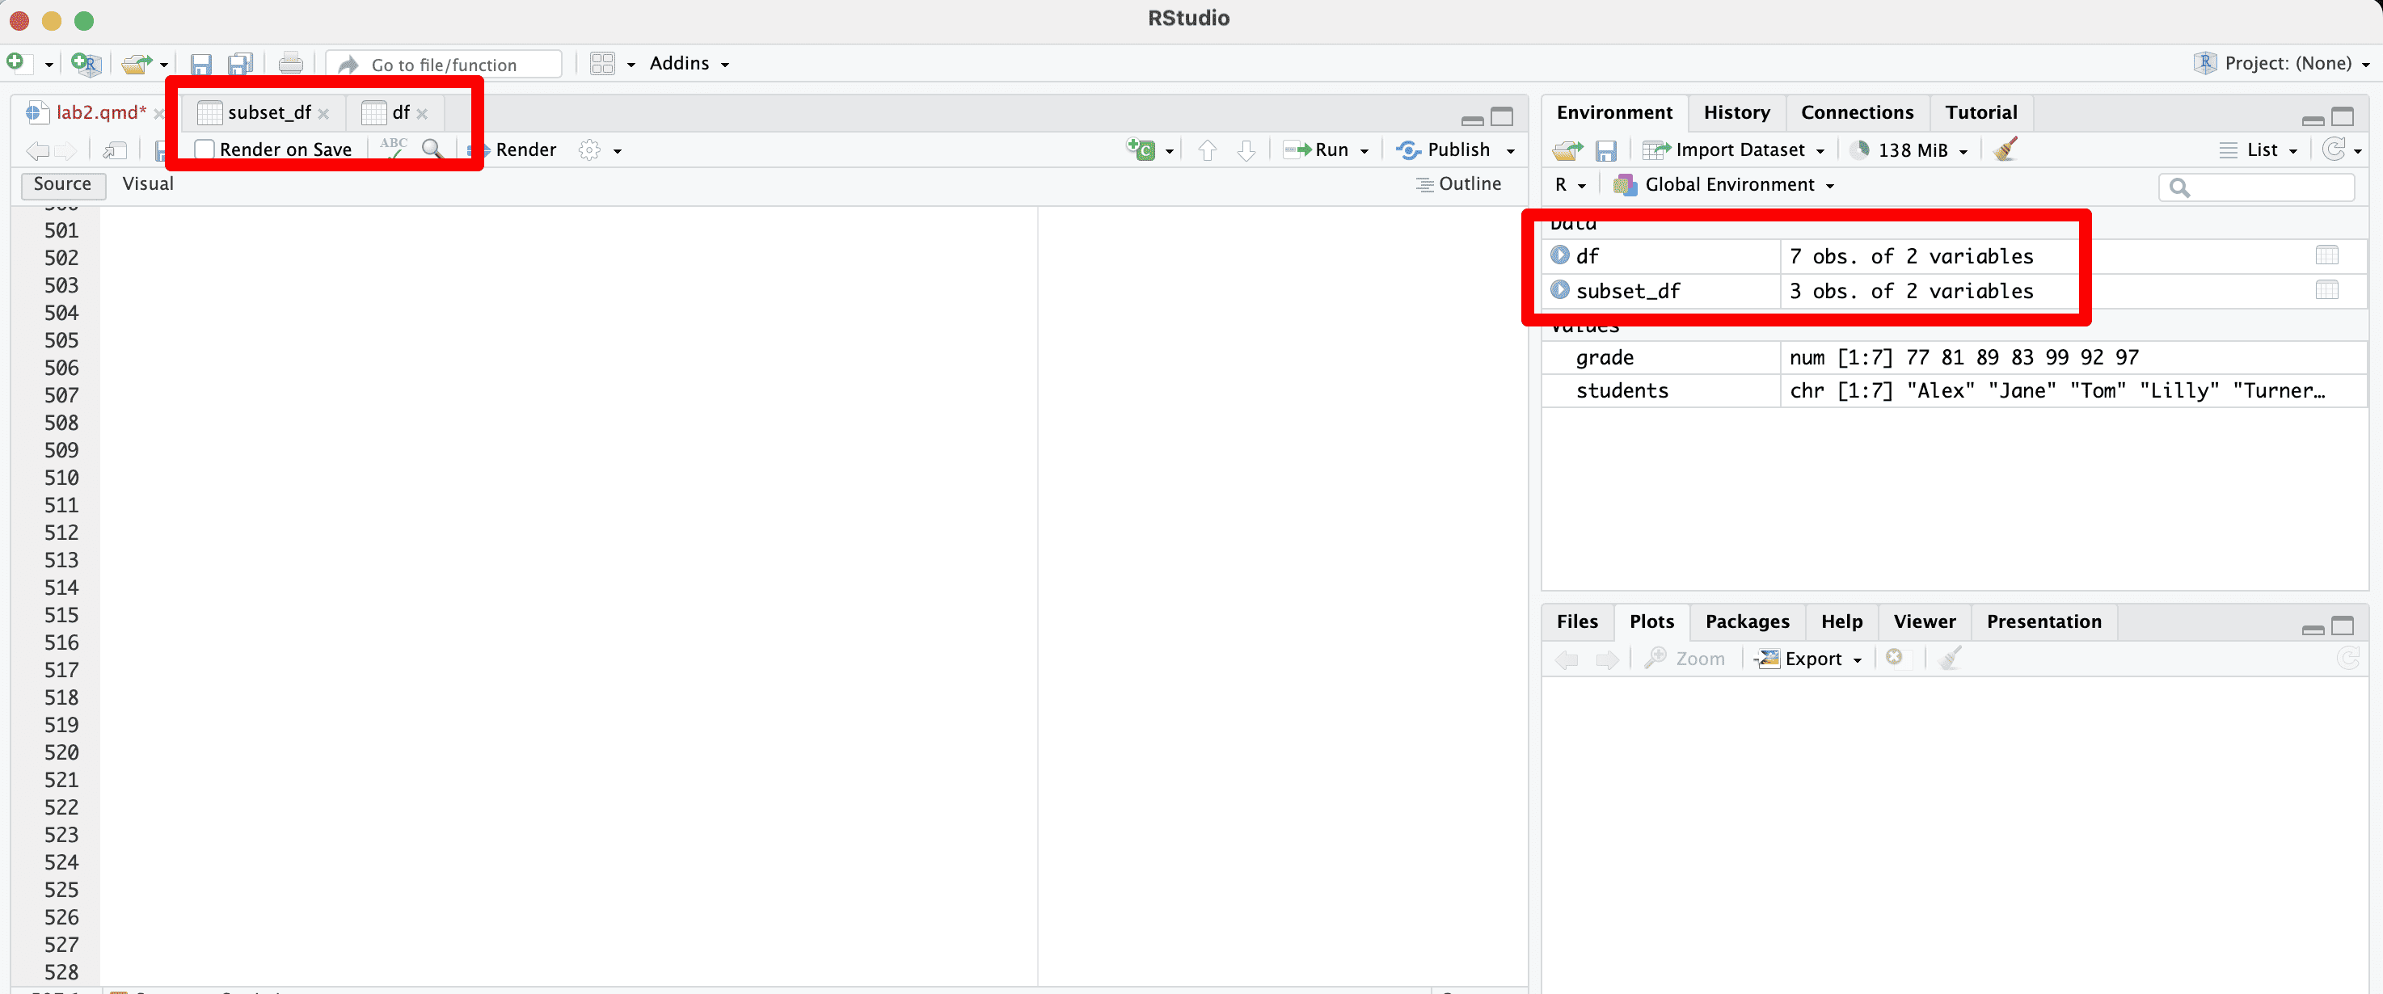Switch to the History tab
This screenshot has height=994, width=2383.
pos(1736,113)
